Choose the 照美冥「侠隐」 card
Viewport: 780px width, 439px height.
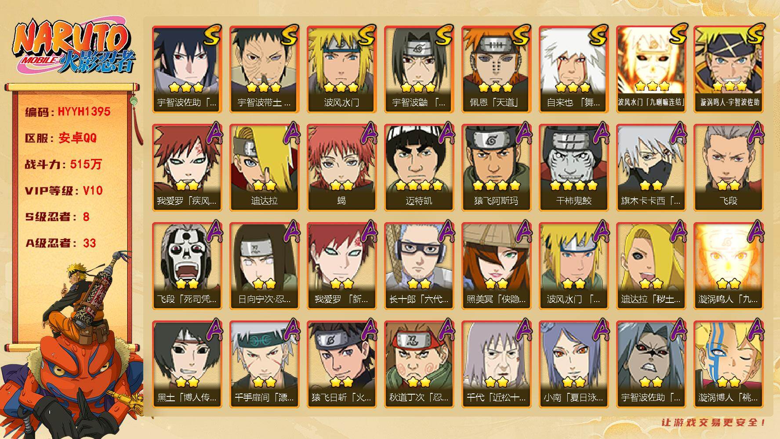tap(496, 266)
